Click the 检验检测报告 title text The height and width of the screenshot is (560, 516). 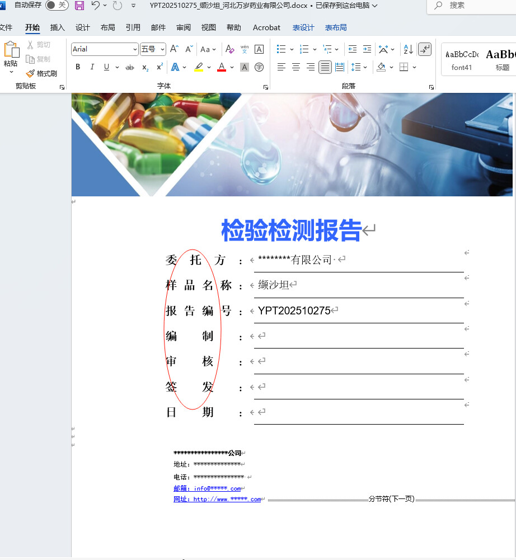pos(292,230)
